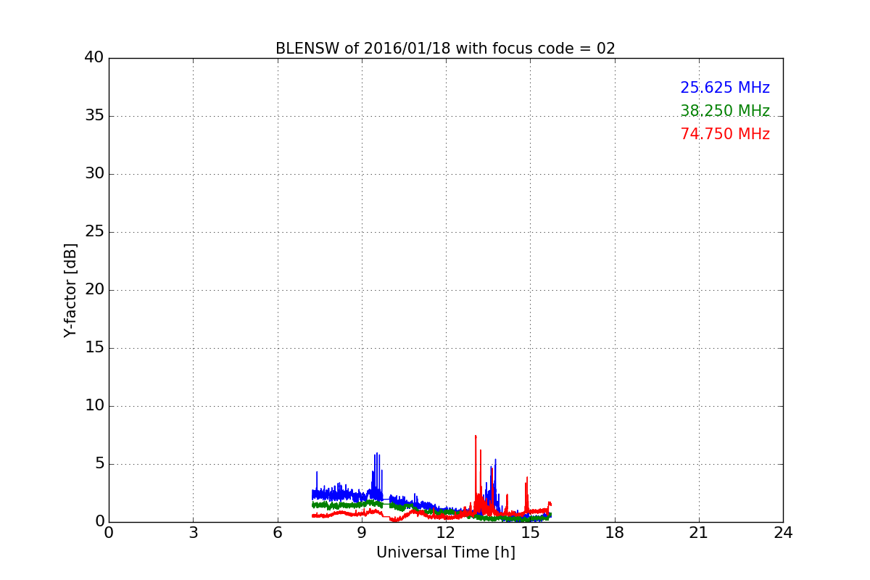Click y-axis tick label 10

pos(94,406)
